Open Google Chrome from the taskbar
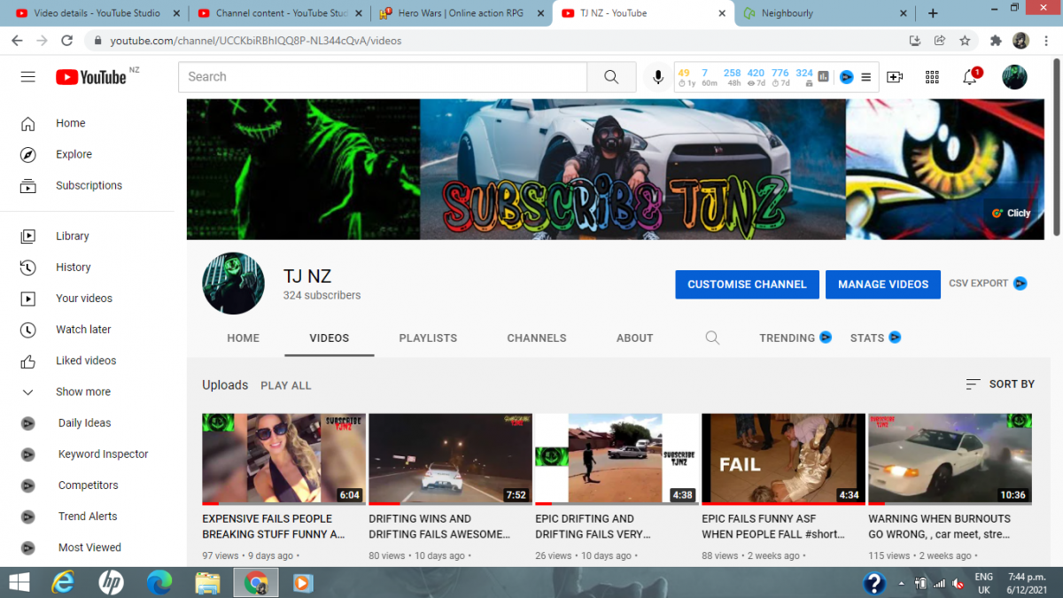This screenshot has height=598, width=1063. [256, 583]
